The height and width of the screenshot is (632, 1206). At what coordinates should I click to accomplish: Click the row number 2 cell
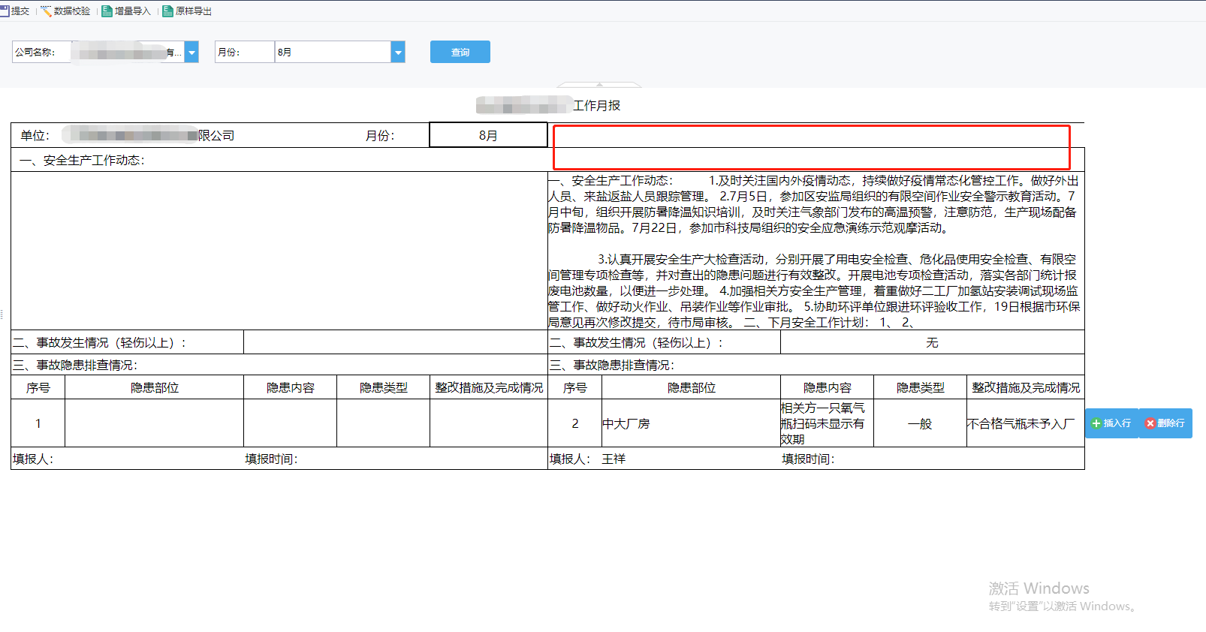click(575, 423)
